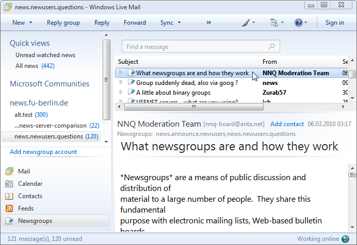Screen dimensions: 357x245
Task: Open Mail in the bottom navigation pane
Action: (24, 171)
